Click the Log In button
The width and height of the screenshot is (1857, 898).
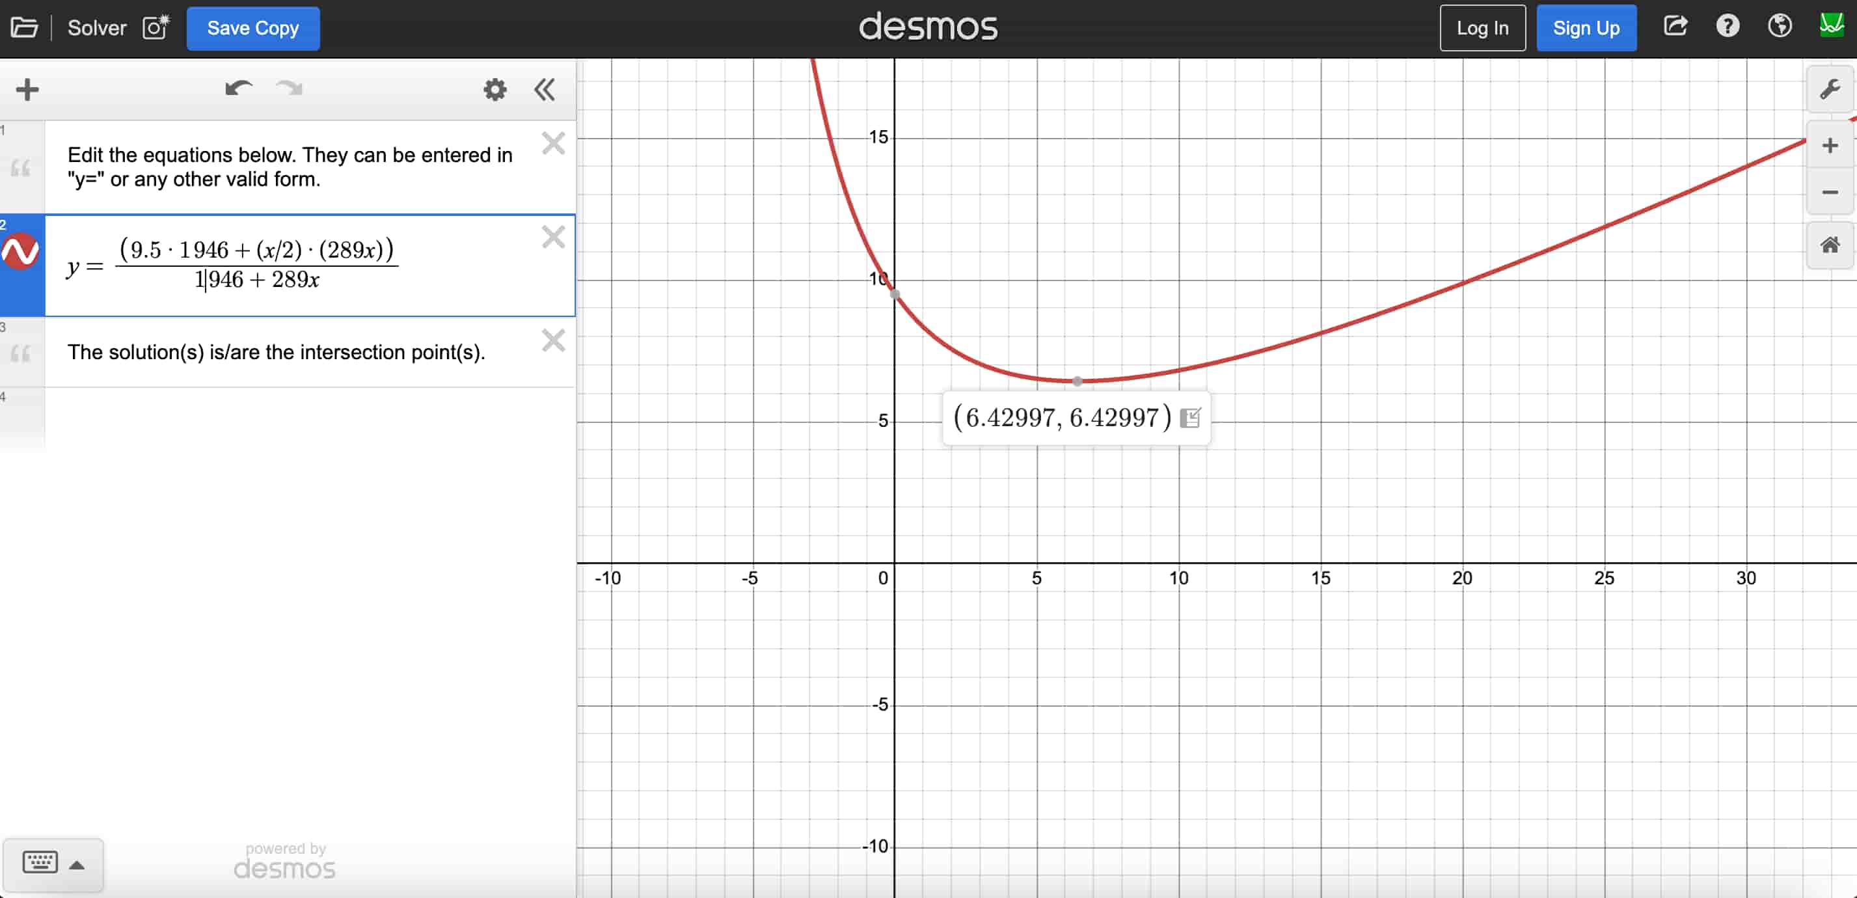(1482, 28)
